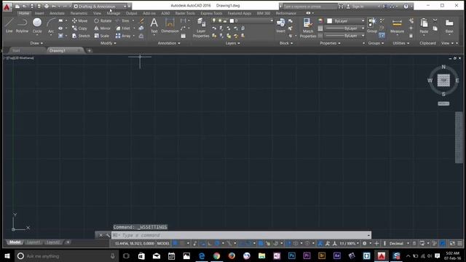
Task: Open the Parametric ribbon tab
Action: [x=79, y=13]
